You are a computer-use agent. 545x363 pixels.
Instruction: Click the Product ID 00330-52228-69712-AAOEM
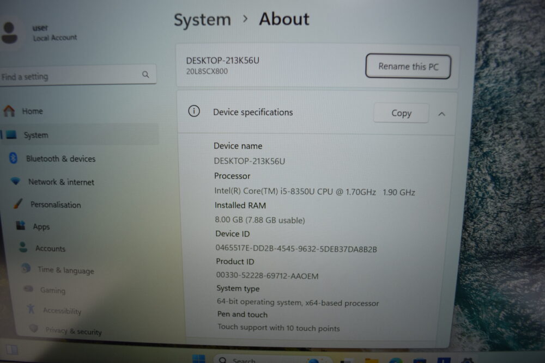[267, 275]
